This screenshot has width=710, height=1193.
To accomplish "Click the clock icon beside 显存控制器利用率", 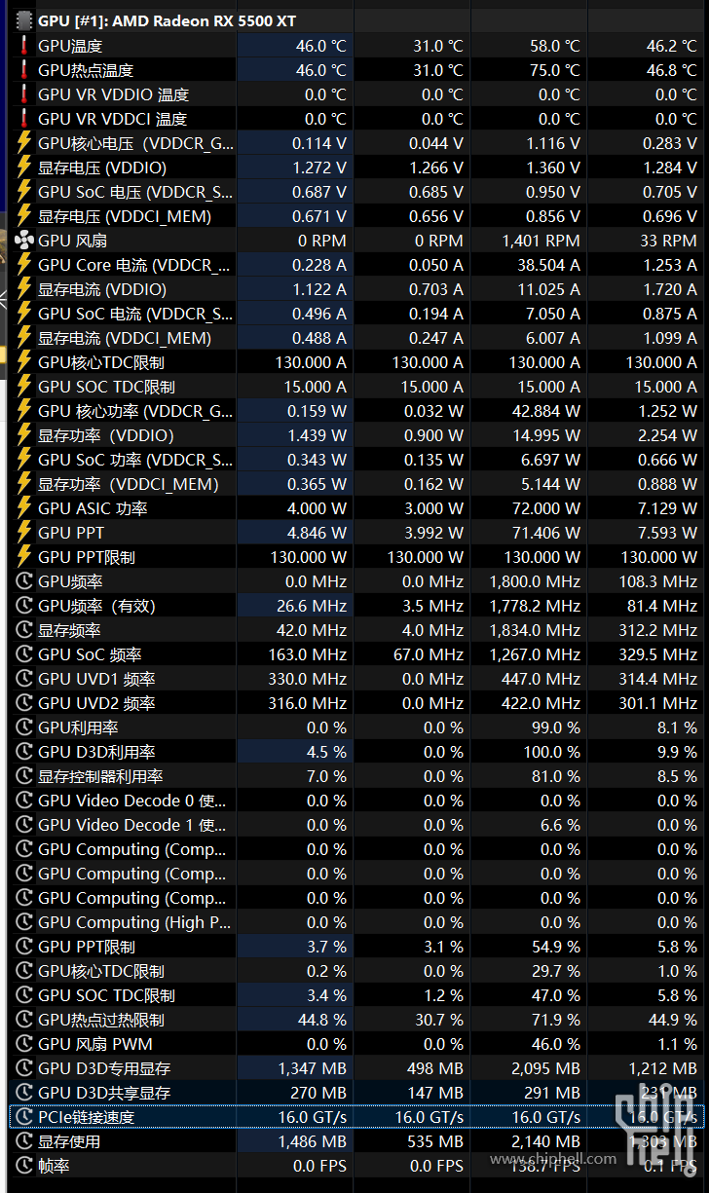I will click(24, 775).
